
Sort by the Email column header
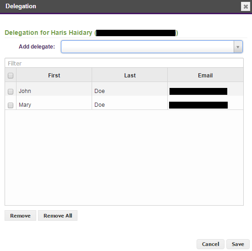pos(205,75)
